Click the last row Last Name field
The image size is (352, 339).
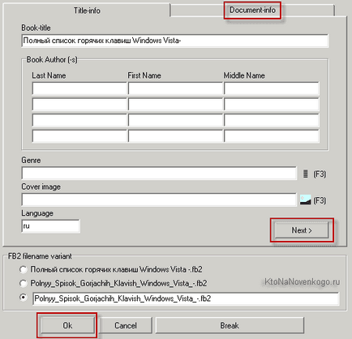tap(79, 136)
